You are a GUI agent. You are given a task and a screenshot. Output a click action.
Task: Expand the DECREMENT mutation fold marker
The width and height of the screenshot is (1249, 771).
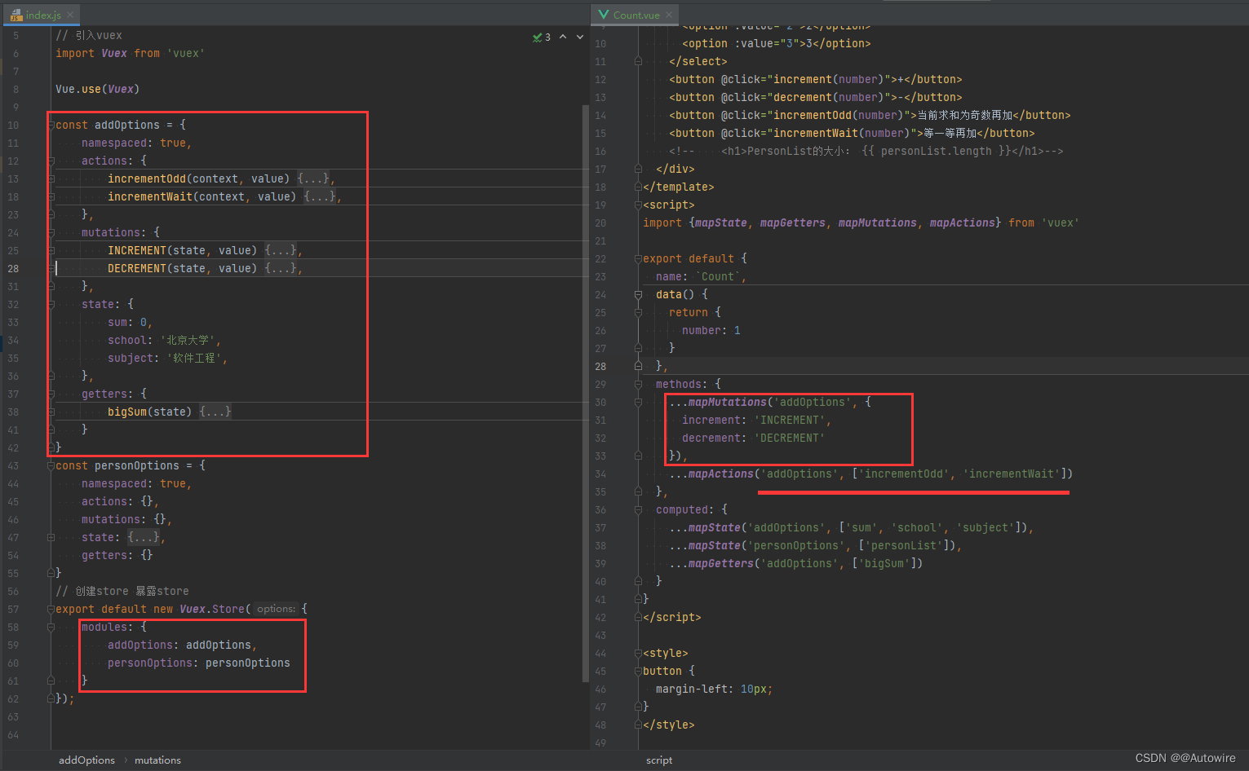point(51,268)
